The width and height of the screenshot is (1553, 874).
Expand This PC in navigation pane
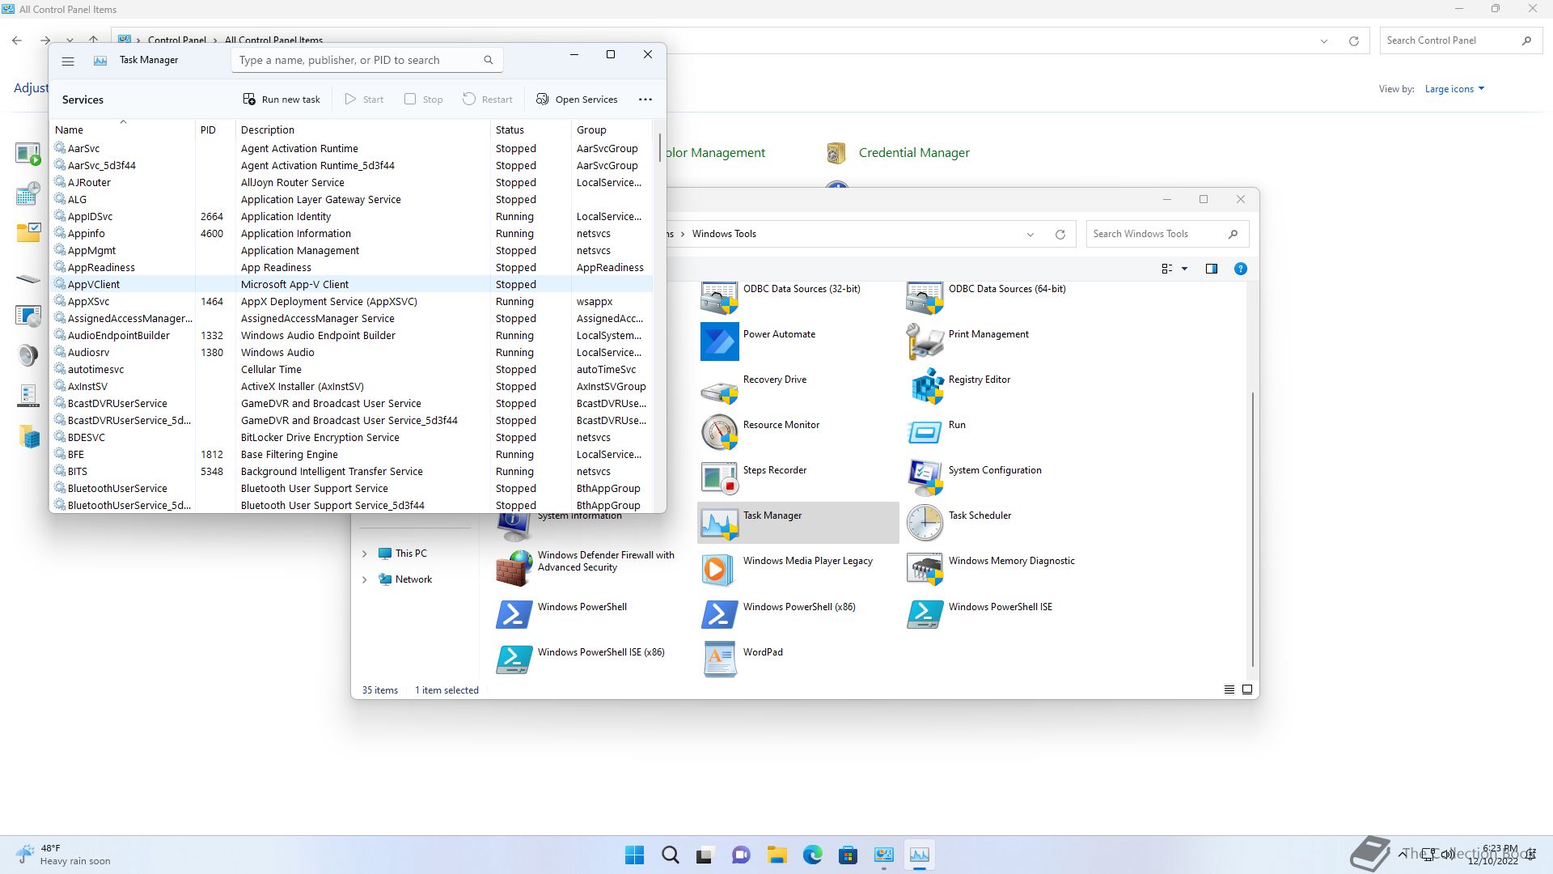tap(364, 554)
